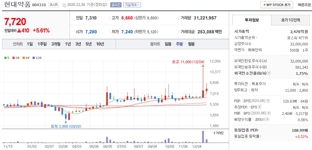
Task: Select the 월봉 monthly candle chart
Action: 191,44
